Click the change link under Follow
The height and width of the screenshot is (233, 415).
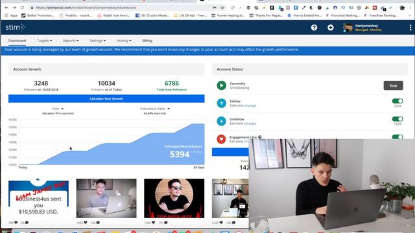(x=250, y=105)
